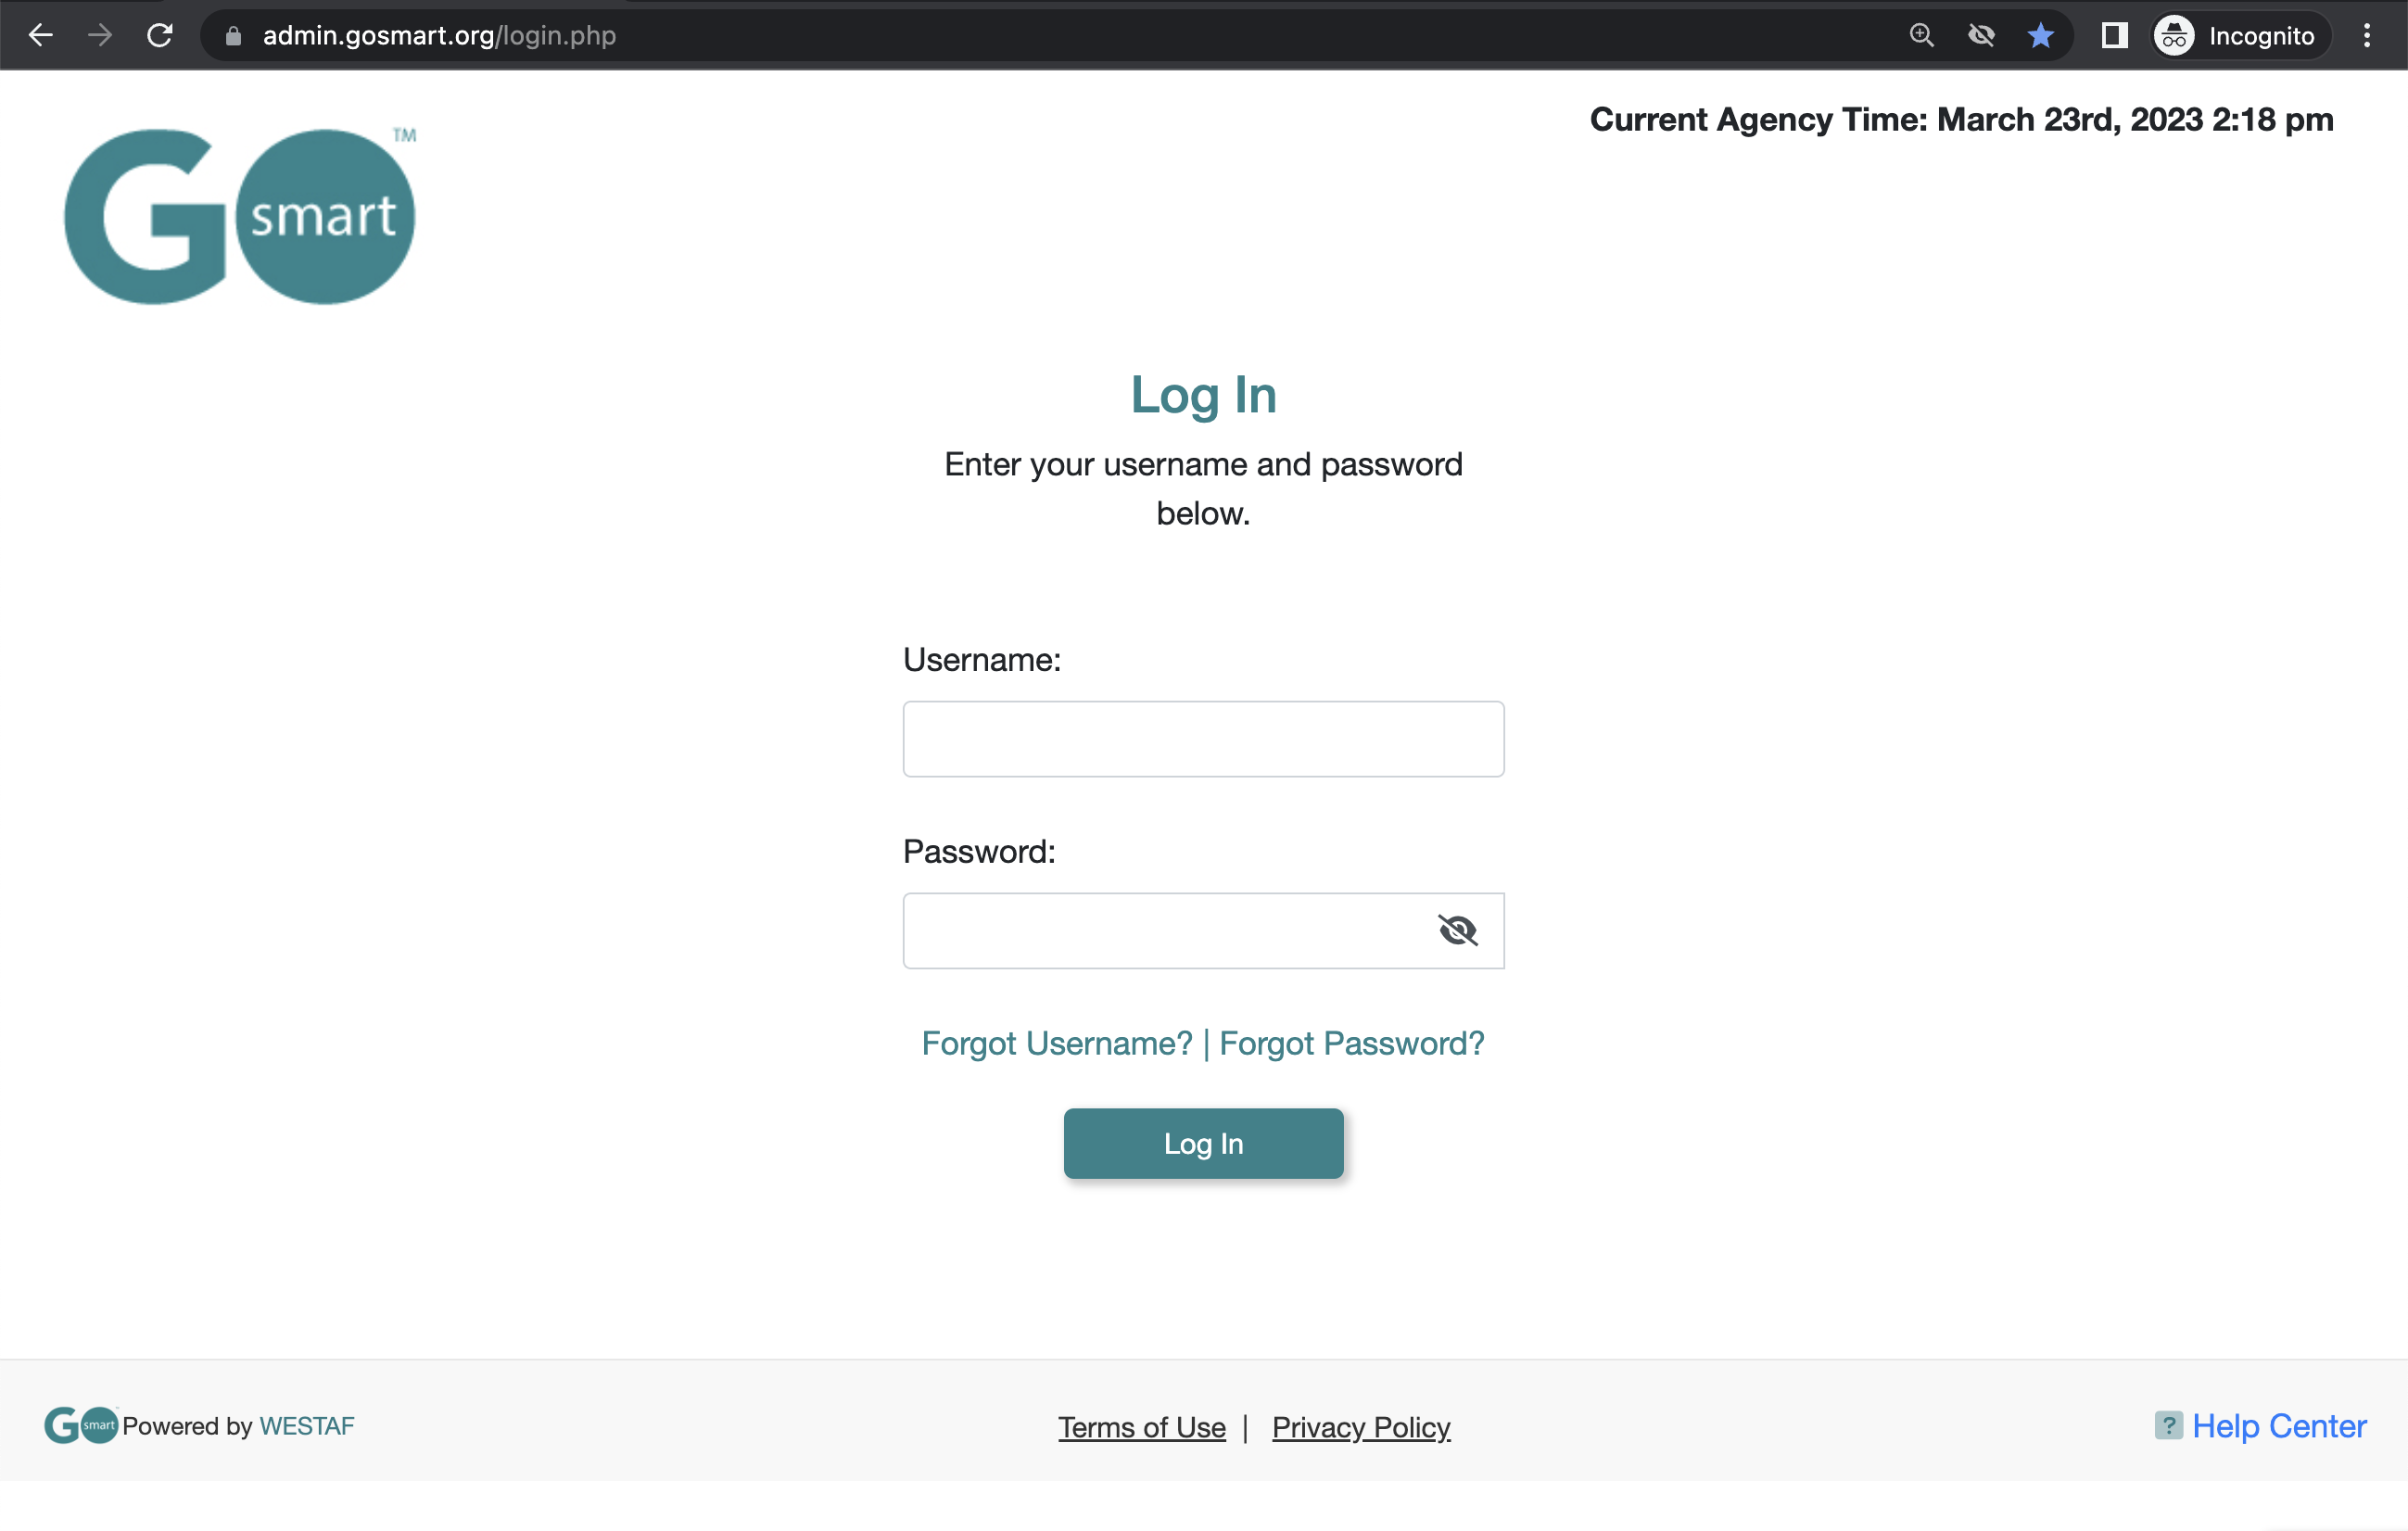Click the browser forward navigation icon
The width and height of the screenshot is (2408, 1531).
[100, 35]
